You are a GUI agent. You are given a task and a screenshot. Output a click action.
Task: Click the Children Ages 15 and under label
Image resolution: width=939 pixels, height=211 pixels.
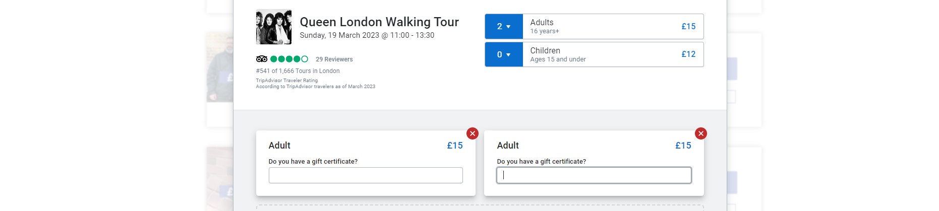click(x=558, y=54)
